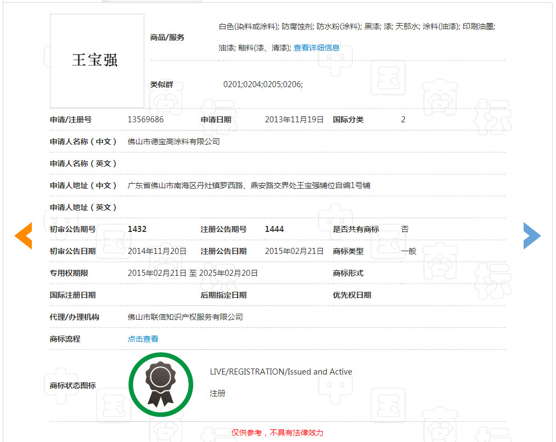
Task: Click agency name 佛山市联信知识产权服务有限公司
Action: 184,317
